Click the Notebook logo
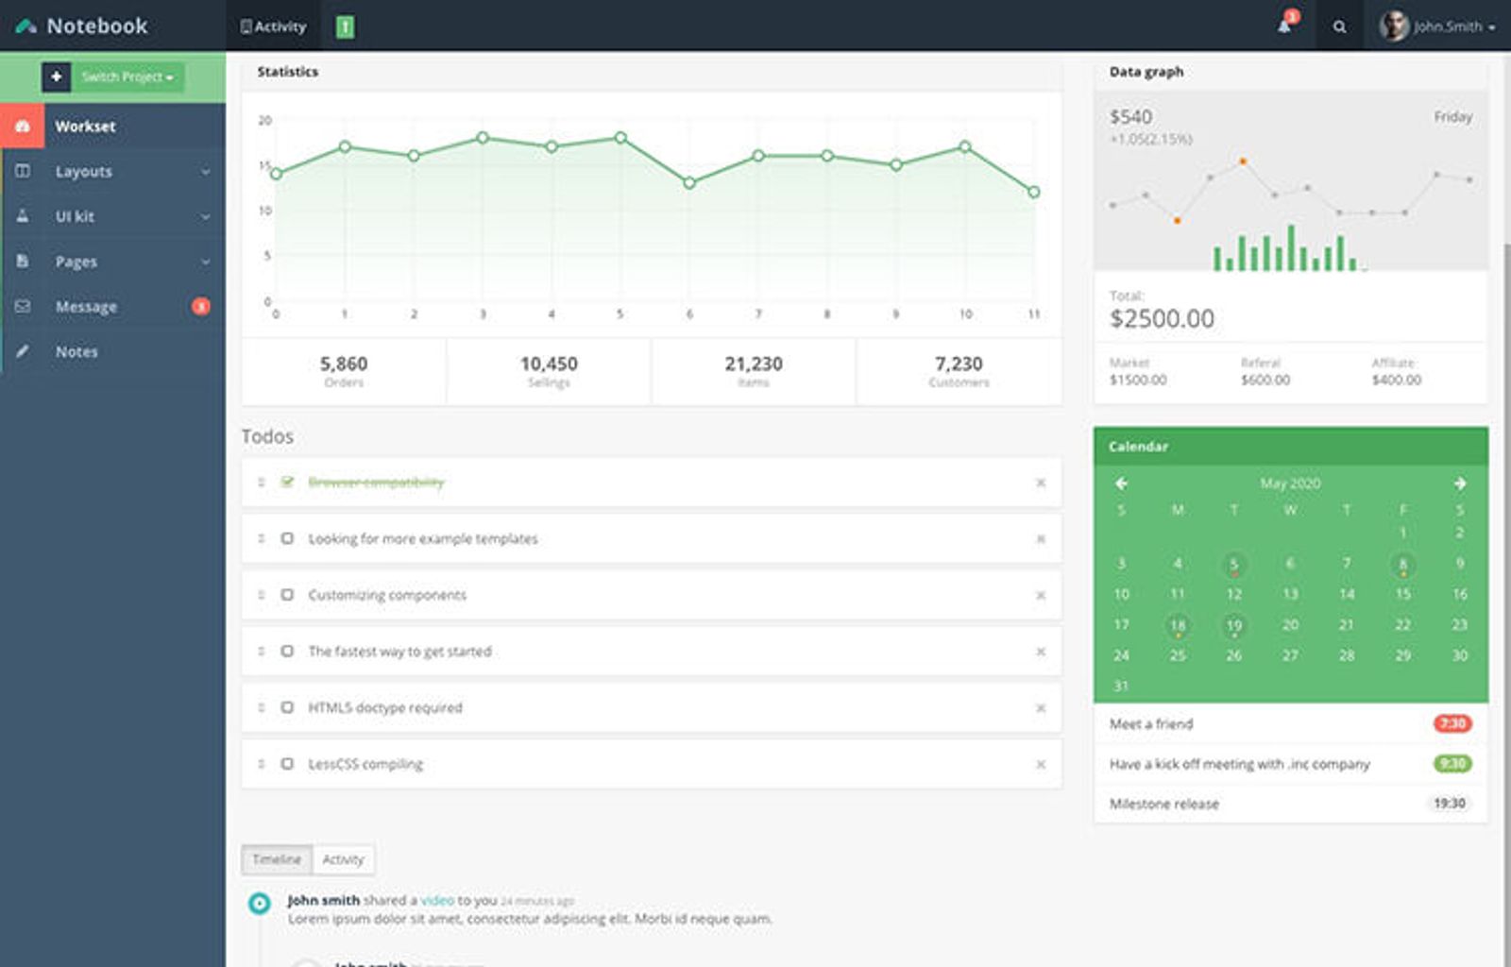 point(82,25)
